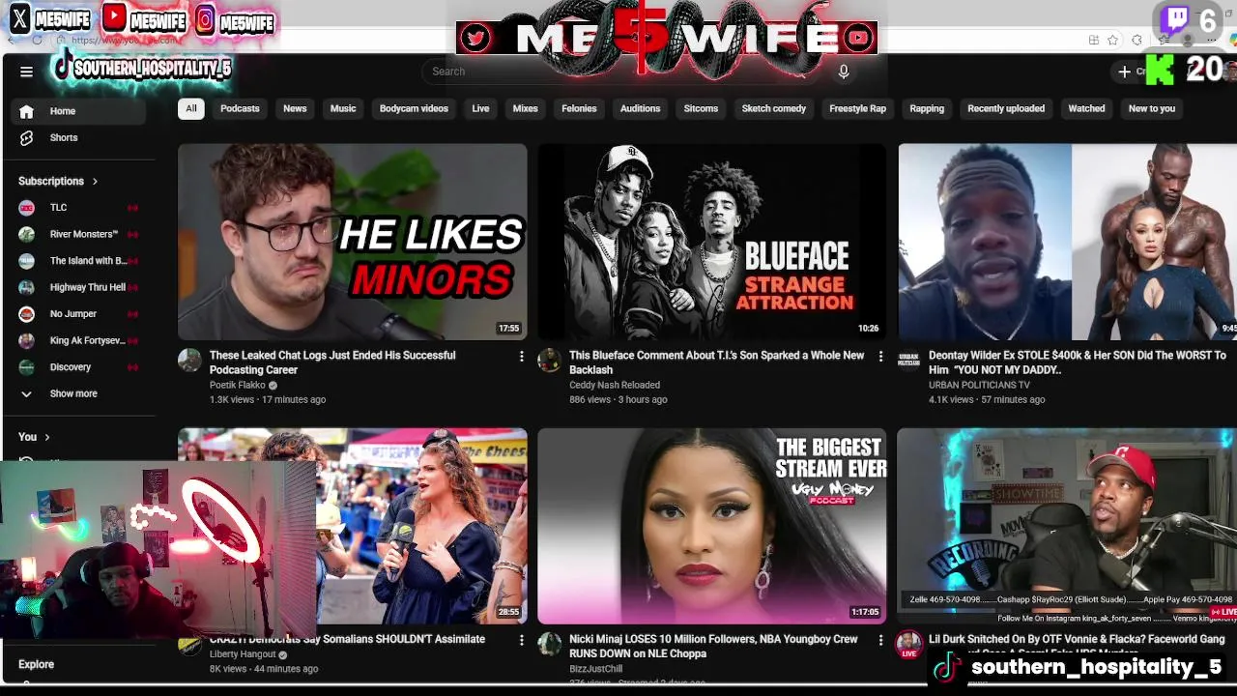Click the URBAN POLITICIANS TV channel name
This screenshot has height=696, width=1237.
pyautogui.click(x=979, y=386)
